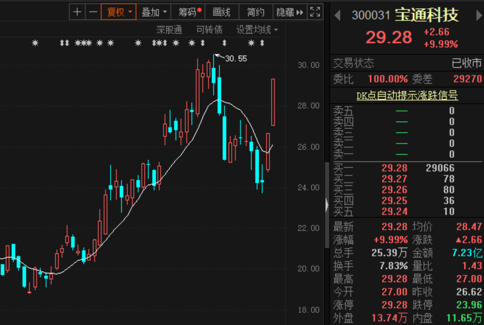Click the 委比 value 100.00%
This screenshot has height=325, width=484.
[388, 79]
